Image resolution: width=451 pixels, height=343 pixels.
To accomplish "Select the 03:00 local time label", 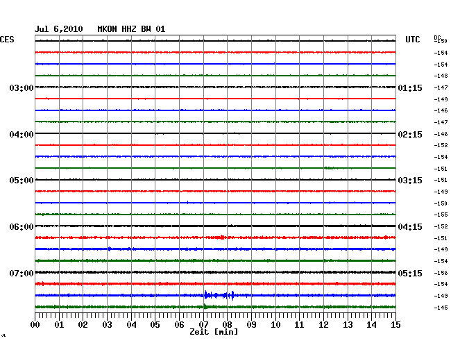I will point(22,87).
